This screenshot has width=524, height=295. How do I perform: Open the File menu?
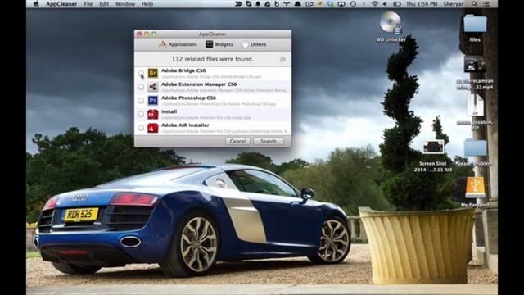click(88, 4)
